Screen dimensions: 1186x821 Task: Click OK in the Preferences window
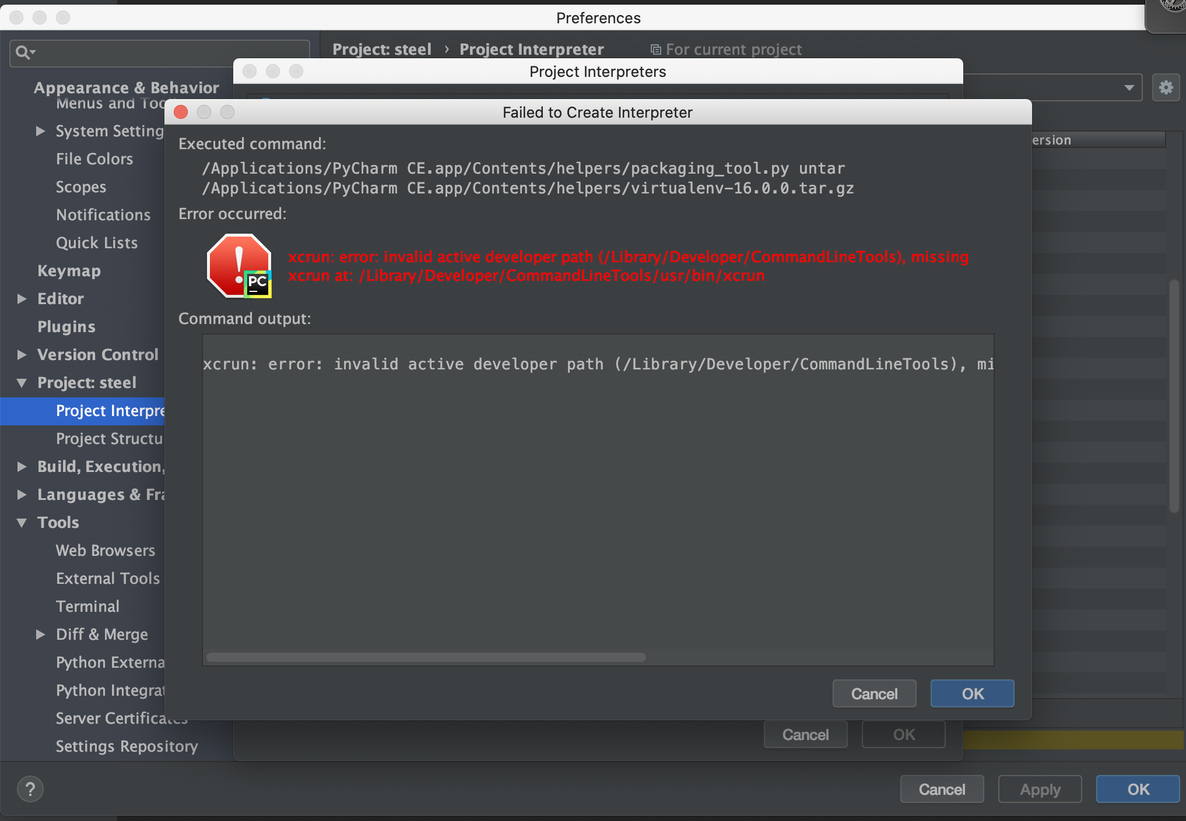point(1138,790)
